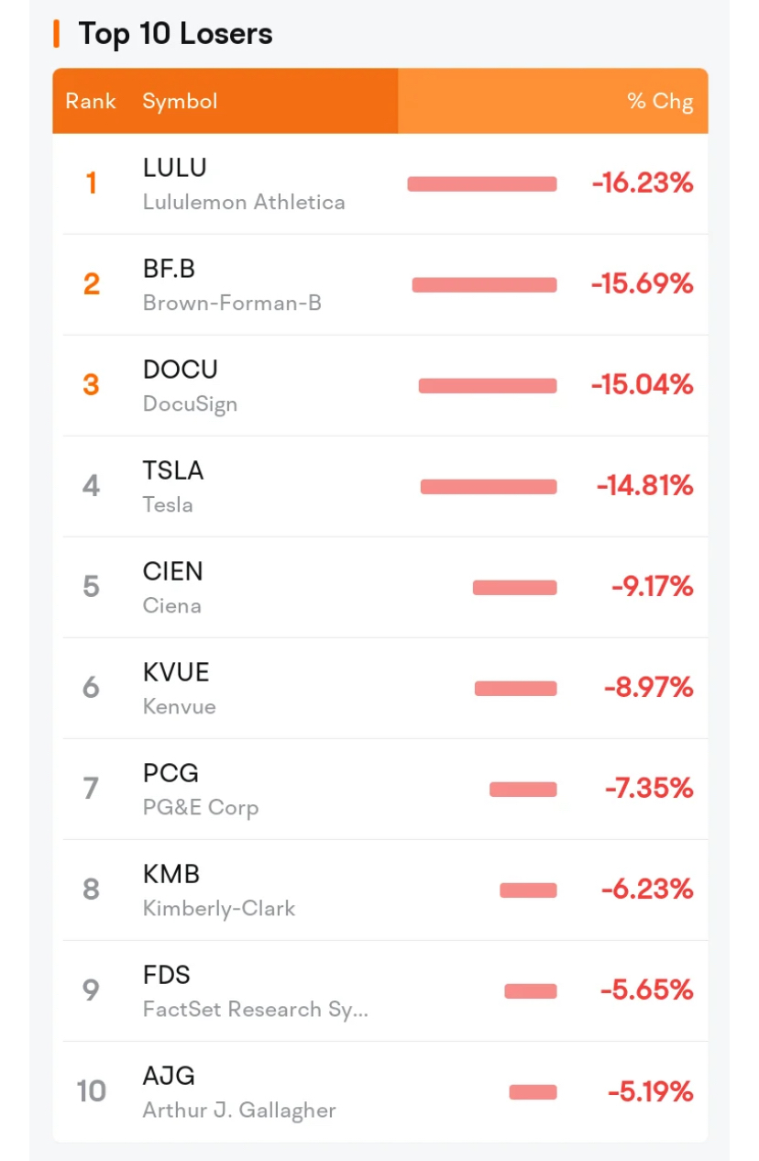Open FDS FactSet Research entry

click(x=379, y=990)
